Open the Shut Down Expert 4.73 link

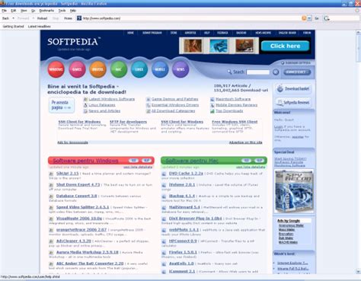click(78, 184)
